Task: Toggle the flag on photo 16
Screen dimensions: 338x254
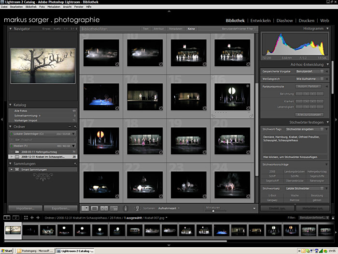Action: click(213, 77)
